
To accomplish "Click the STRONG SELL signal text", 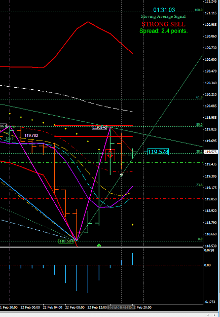I will [x=163, y=24].
